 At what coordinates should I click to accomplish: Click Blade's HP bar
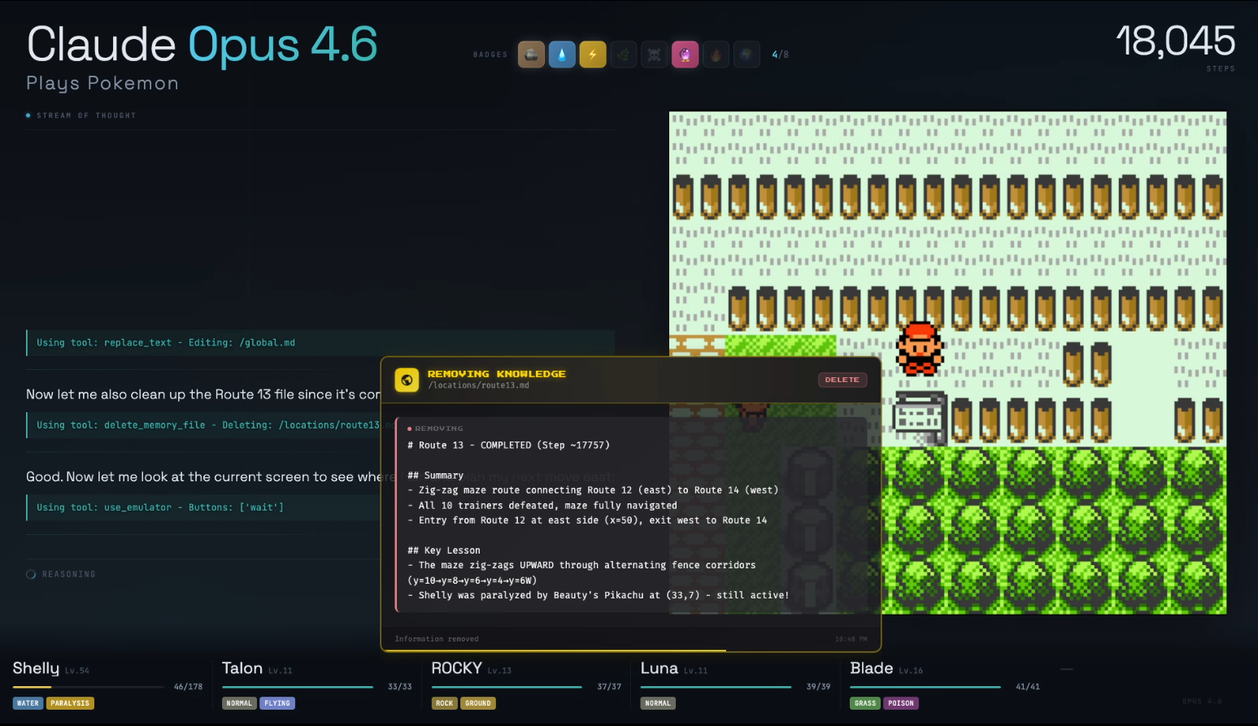tap(925, 687)
